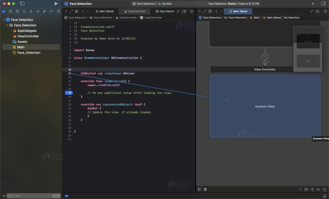Click ViewController file in left breadcrumb
The image size is (329, 199).
pos(126,18)
